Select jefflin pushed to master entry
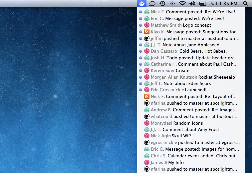Screen dimensions: 252x173 (x=191, y=38)
